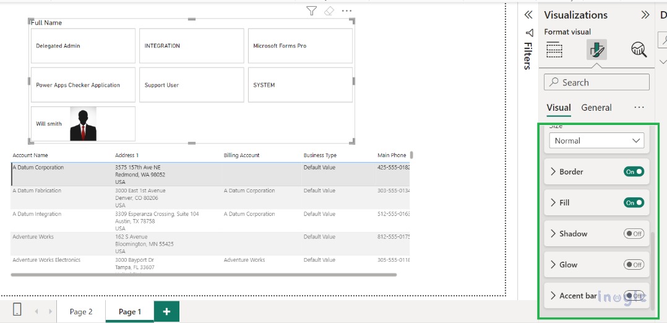Collapse the Filters pane with double chevron
This screenshot has width=667, height=323.
[x=528, y=15]
